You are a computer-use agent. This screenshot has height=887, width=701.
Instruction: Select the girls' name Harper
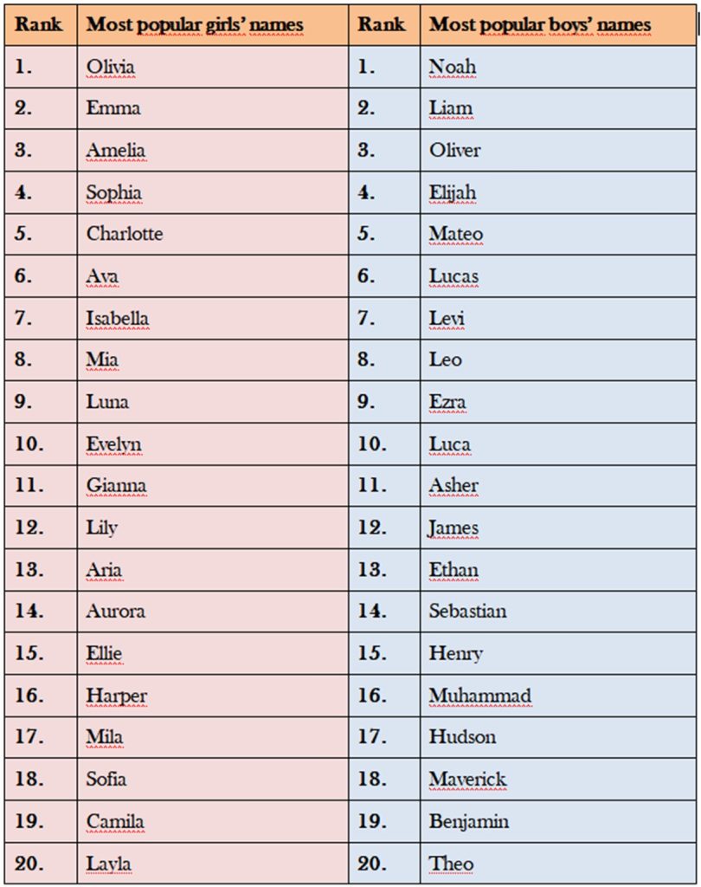117,696
